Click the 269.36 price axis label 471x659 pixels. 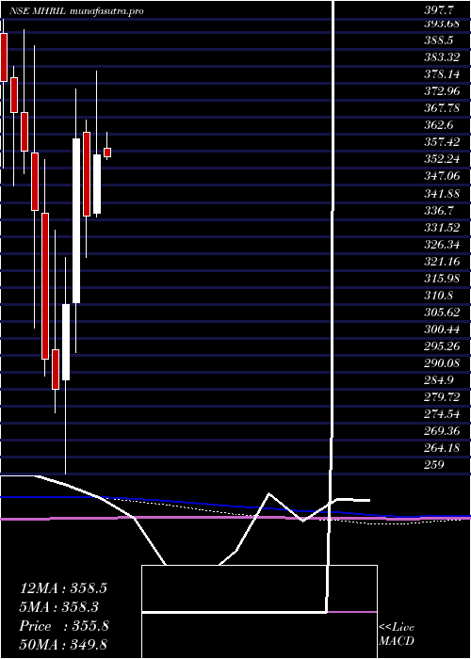pyautogui.click(x=442, y=431)
